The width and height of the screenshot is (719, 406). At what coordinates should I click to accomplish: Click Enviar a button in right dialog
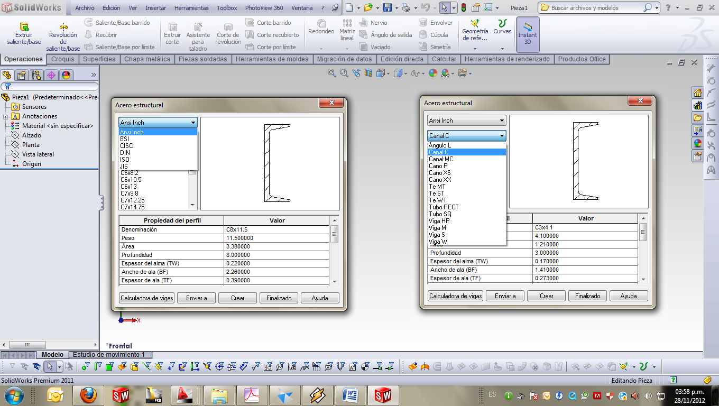point(505,296)
